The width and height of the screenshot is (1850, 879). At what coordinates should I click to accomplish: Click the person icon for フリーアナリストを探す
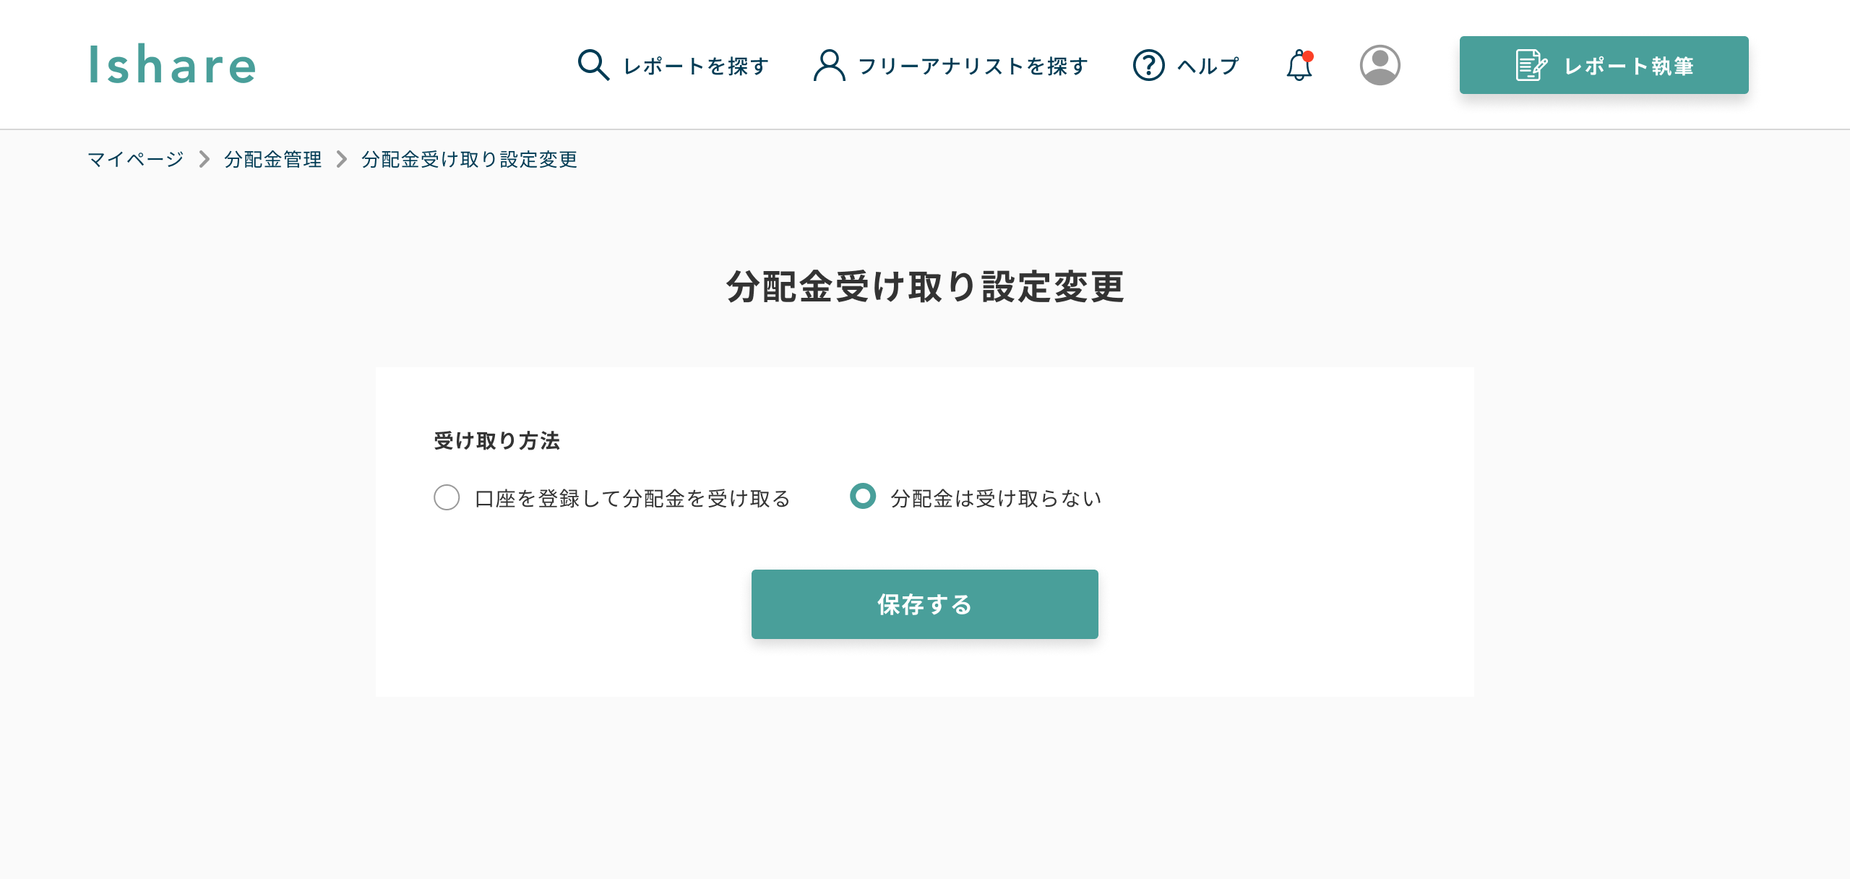[x=830, y=64]
